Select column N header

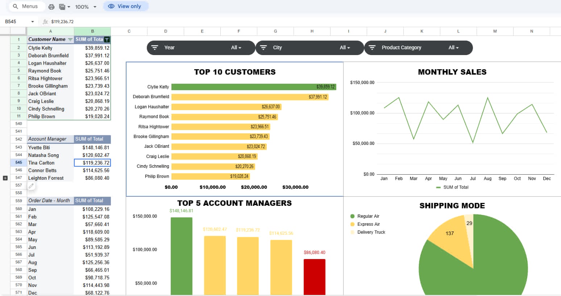pos(532,31)
